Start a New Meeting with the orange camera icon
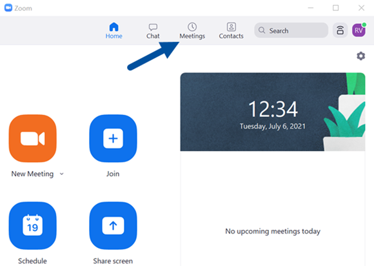 coord(33,139)
